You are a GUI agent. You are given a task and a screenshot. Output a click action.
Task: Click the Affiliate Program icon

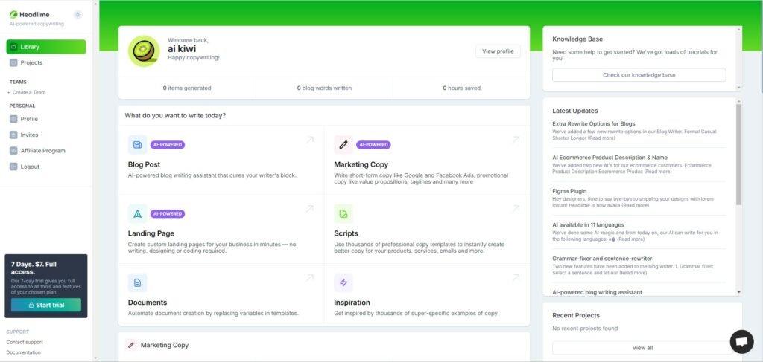click(13, 150)
